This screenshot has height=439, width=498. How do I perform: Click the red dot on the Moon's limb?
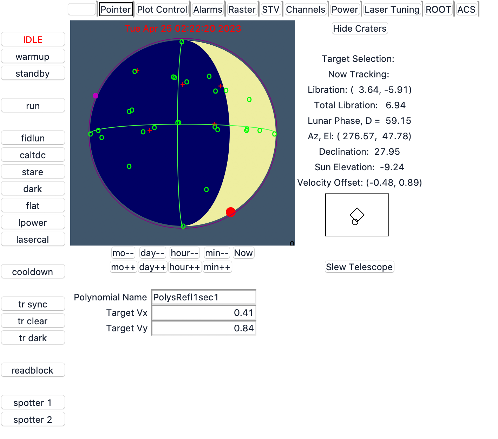pos(230,212)
